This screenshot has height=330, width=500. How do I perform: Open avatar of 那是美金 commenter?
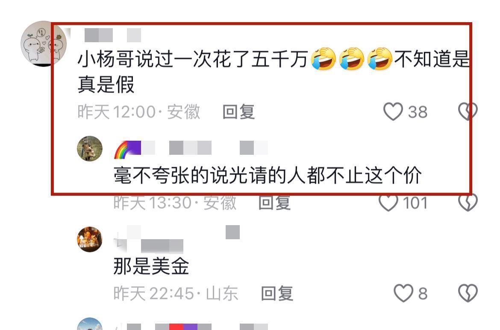[90, 239]
